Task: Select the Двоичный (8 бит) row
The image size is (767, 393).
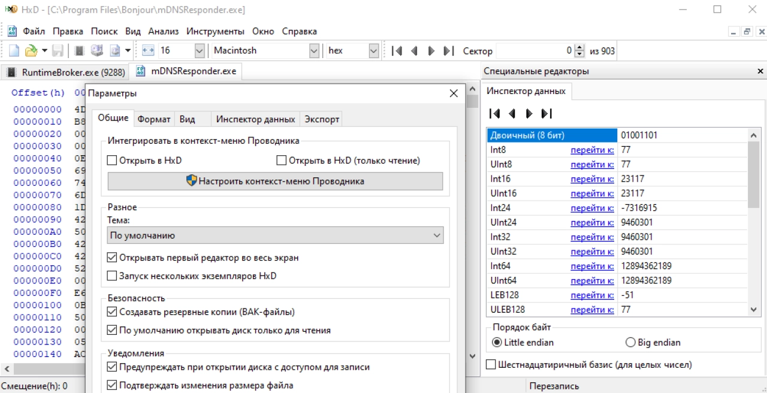Action: point(617,135)
